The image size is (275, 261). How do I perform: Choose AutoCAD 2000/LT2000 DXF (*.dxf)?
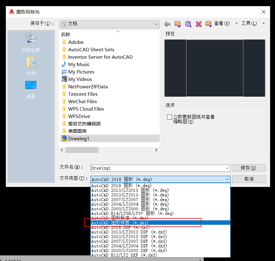pyautogui.click(x=160, y=250)
